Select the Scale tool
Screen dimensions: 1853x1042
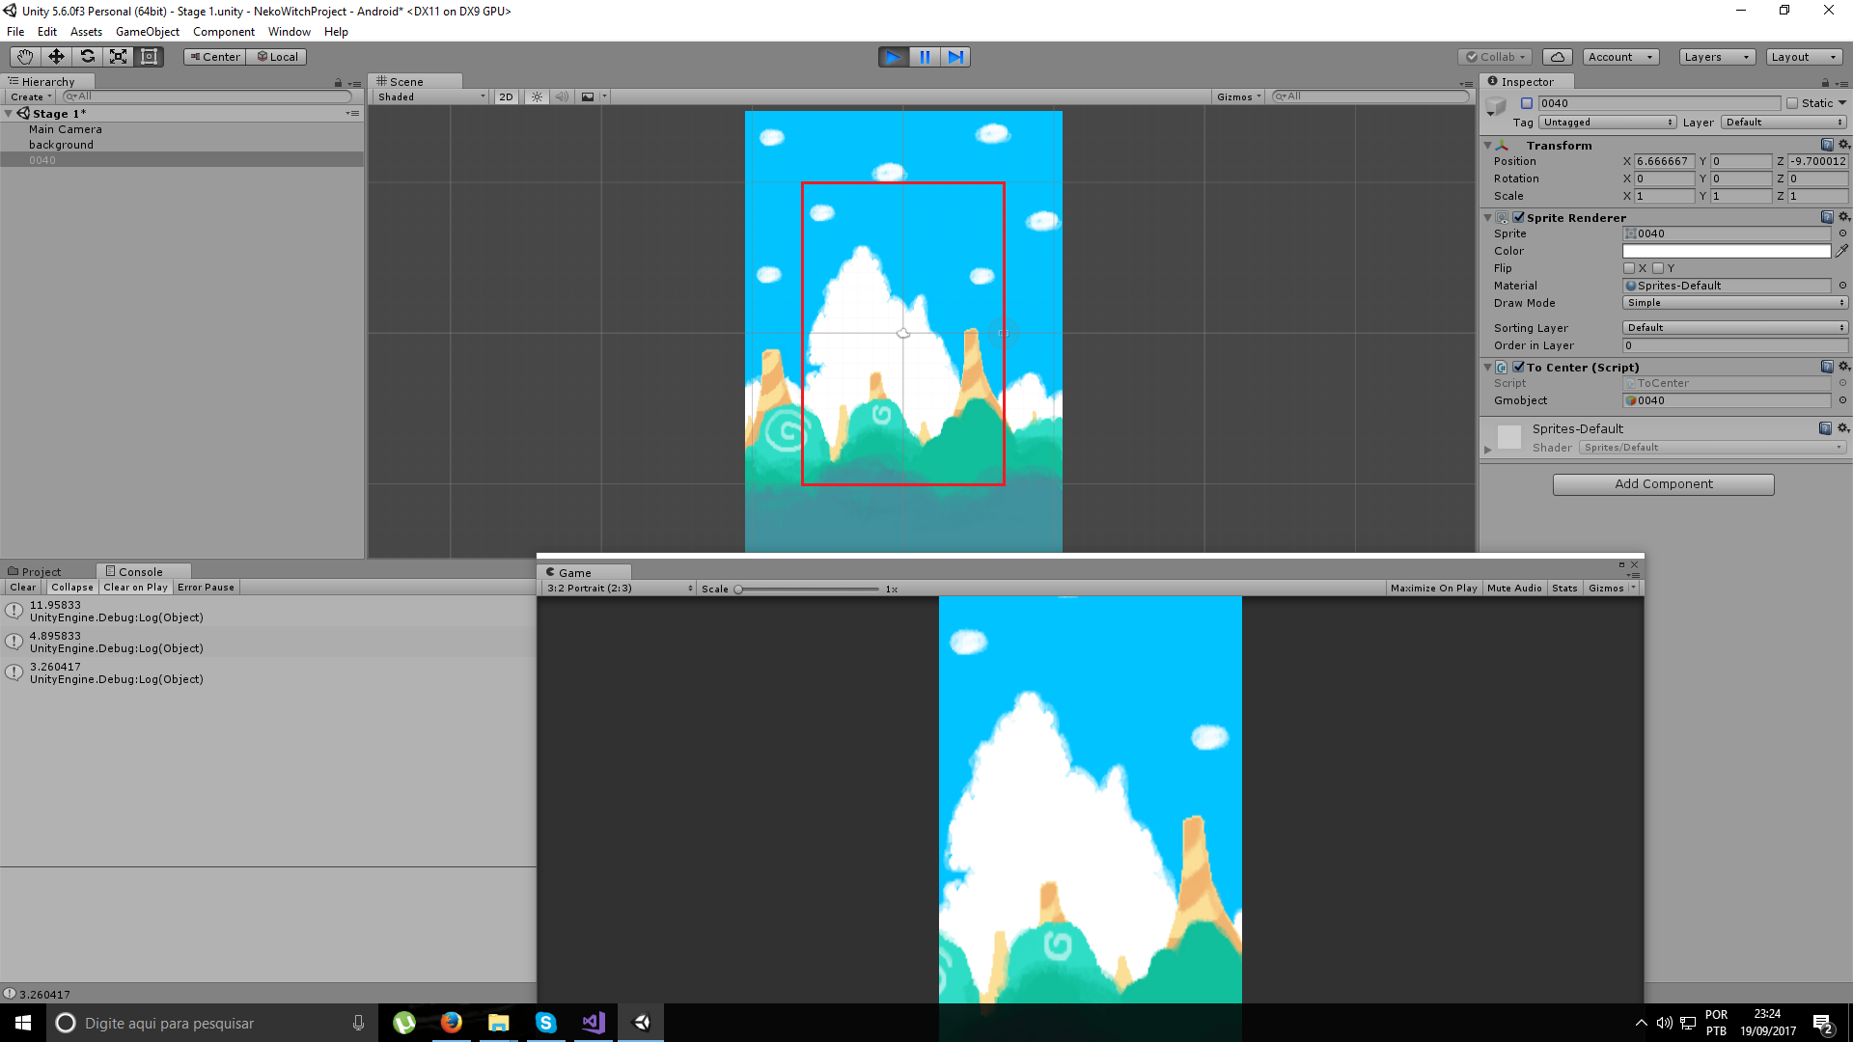(x=118, y=57)
